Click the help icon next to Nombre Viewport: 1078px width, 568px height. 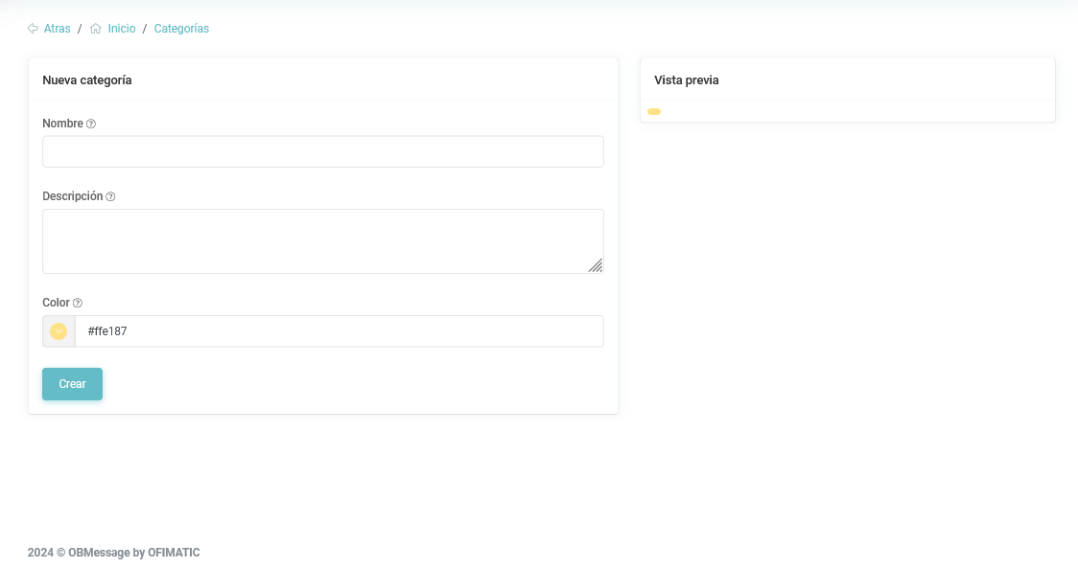(91, 125)
